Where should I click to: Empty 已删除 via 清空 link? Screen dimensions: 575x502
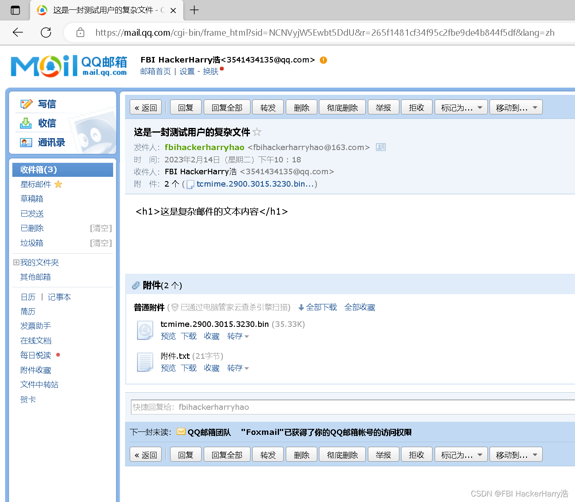point(101,228)
